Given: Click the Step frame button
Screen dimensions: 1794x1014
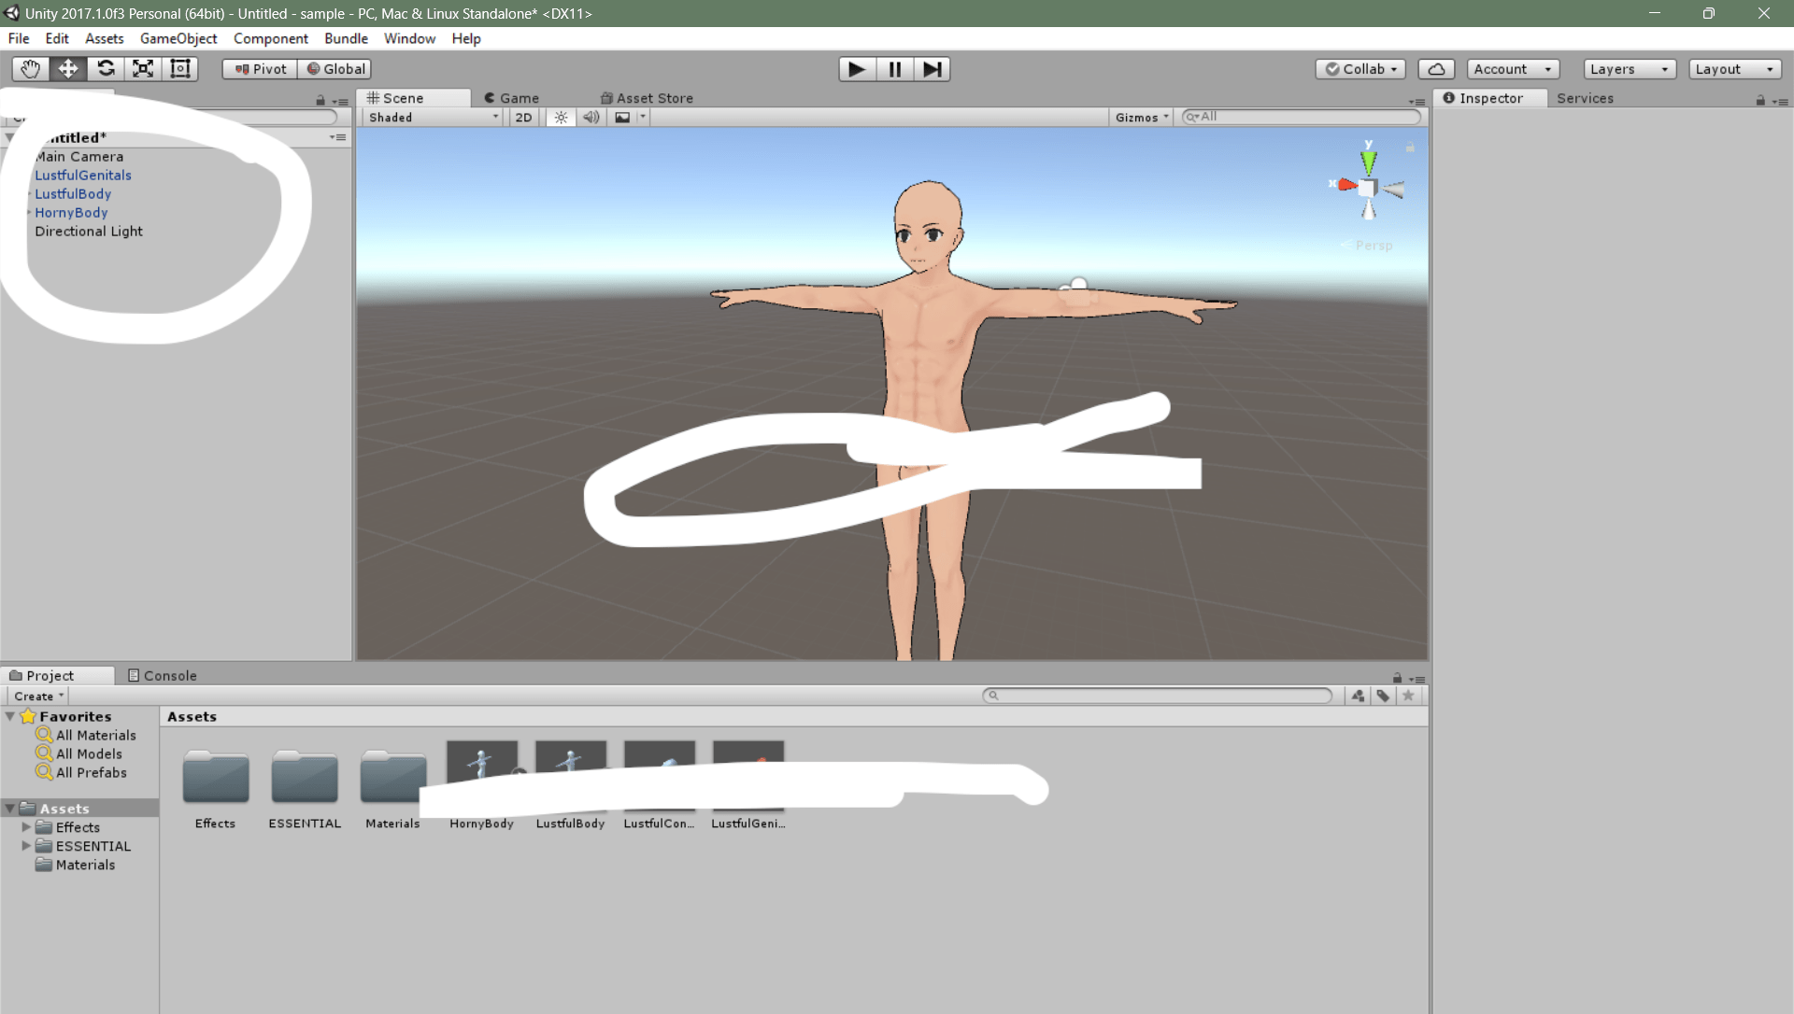Looking at the screenshot, I should point(932,69).
